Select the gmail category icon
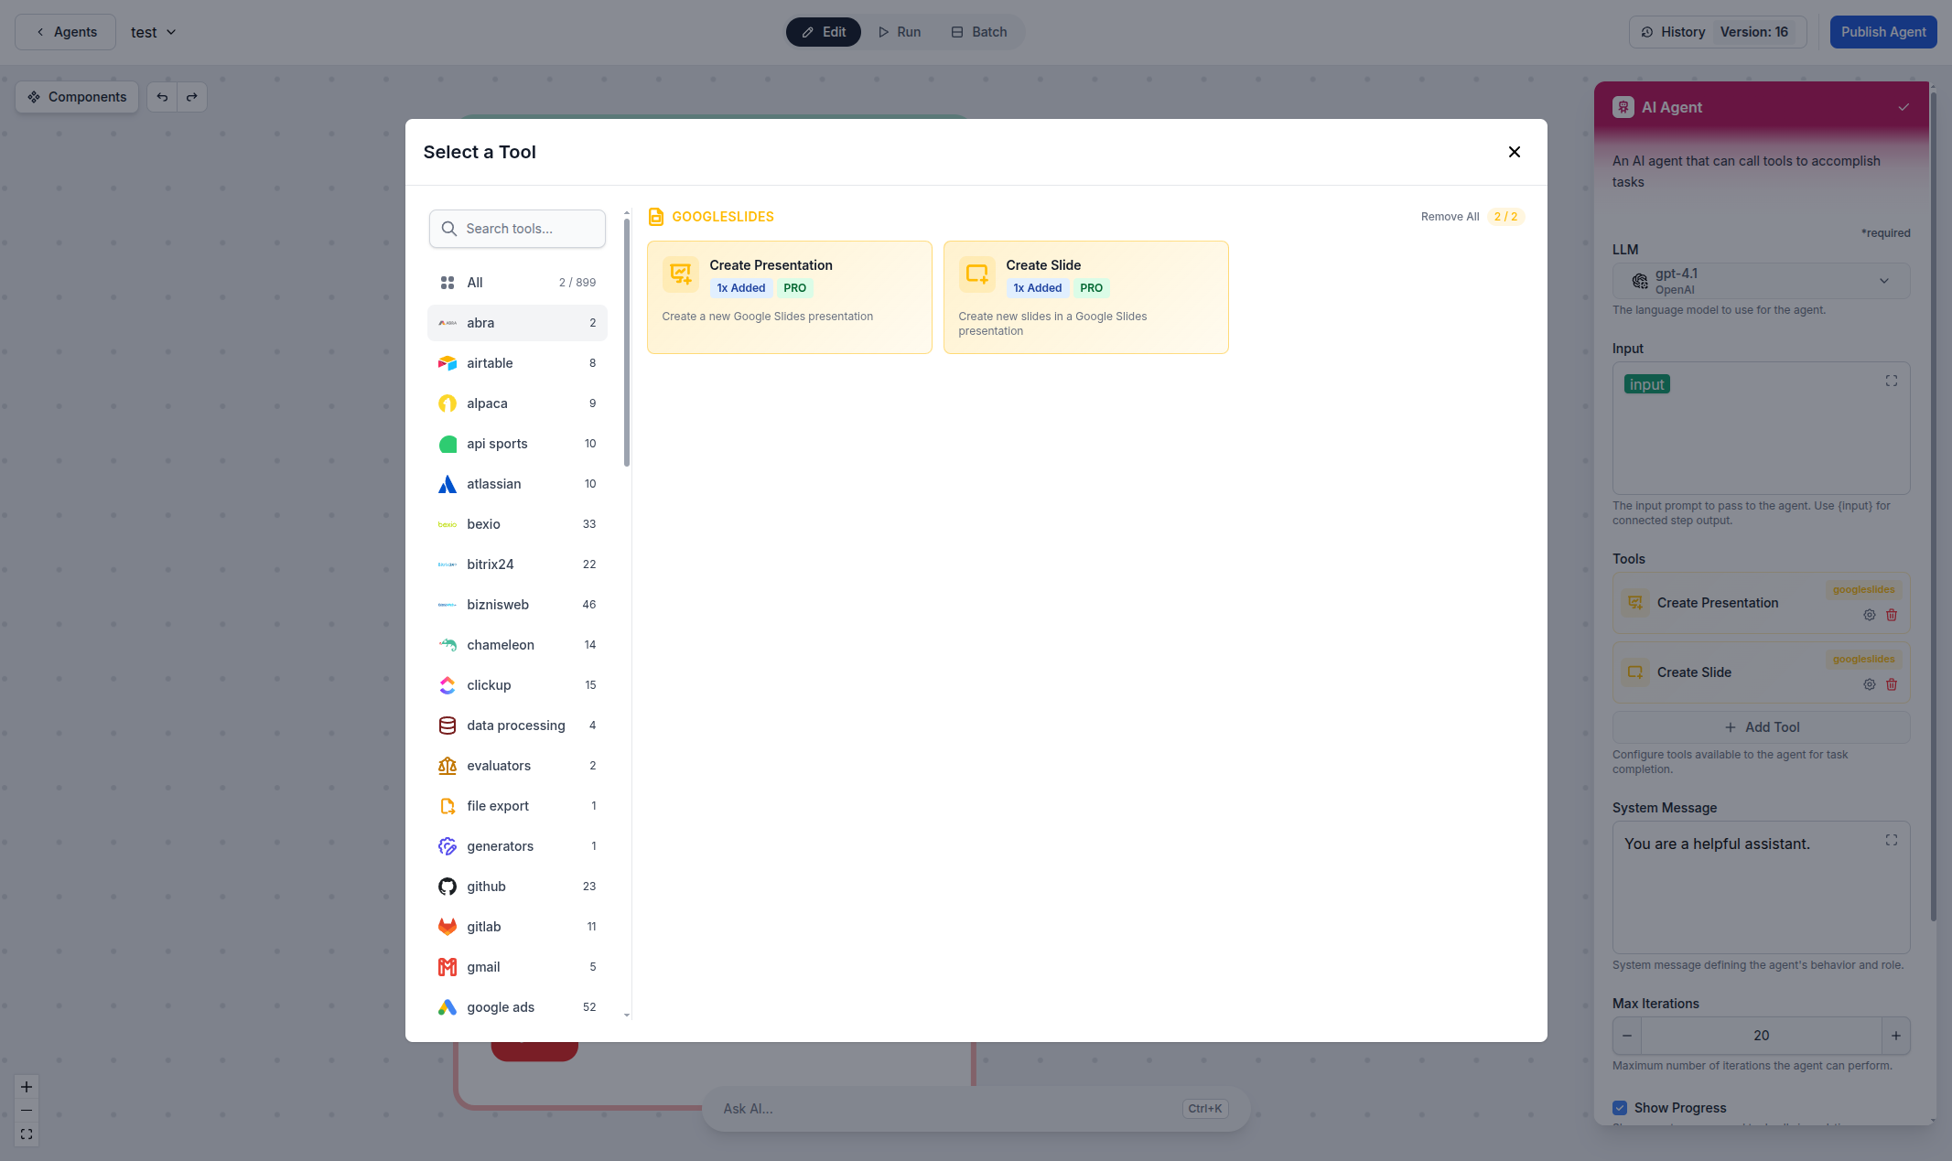1952x1161 pixels. click(448, 967)
